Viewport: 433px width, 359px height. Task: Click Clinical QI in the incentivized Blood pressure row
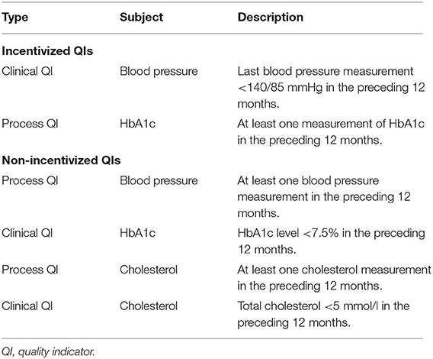pyautogui.click(x=27, y=71)
